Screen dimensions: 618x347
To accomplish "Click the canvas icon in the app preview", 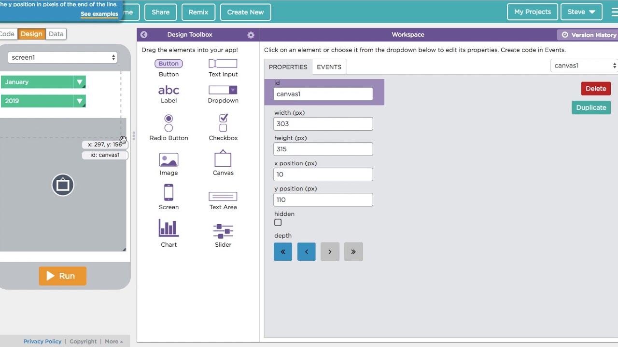I will [63, 185].
